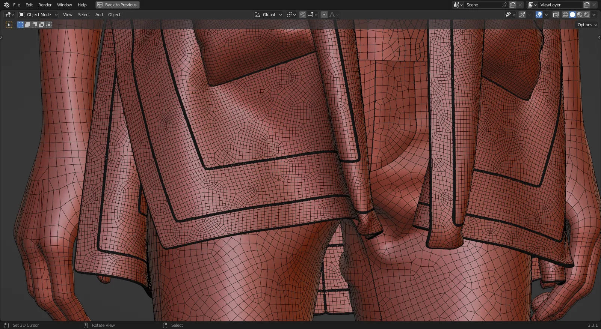This screenshot has height=329, width=601.
Task: Open the Window menu
Action: (64, 5)
